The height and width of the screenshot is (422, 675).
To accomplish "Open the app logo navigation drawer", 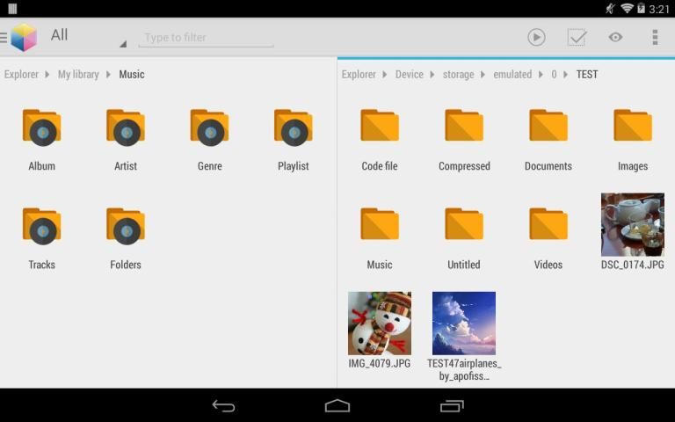I will pos(22,37).
